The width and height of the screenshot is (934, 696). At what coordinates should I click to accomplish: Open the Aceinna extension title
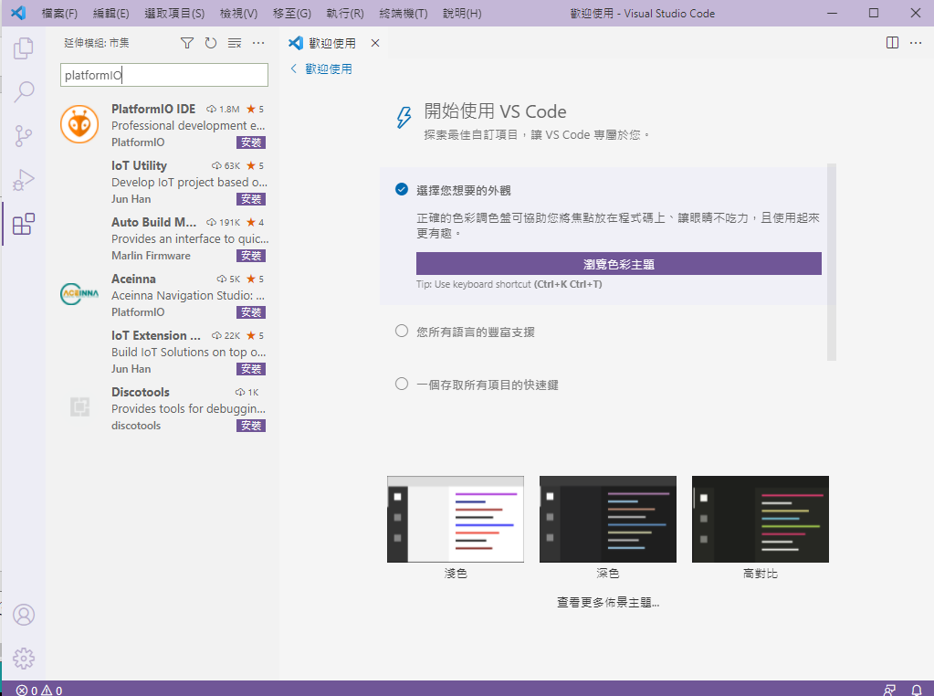tap(133, 279)
